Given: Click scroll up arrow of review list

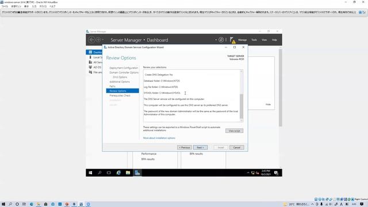Looking at the screenshot, I should click(241, 71).
